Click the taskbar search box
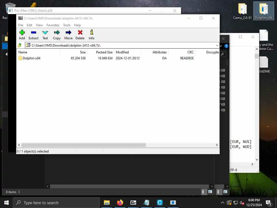 coord(56,203)
